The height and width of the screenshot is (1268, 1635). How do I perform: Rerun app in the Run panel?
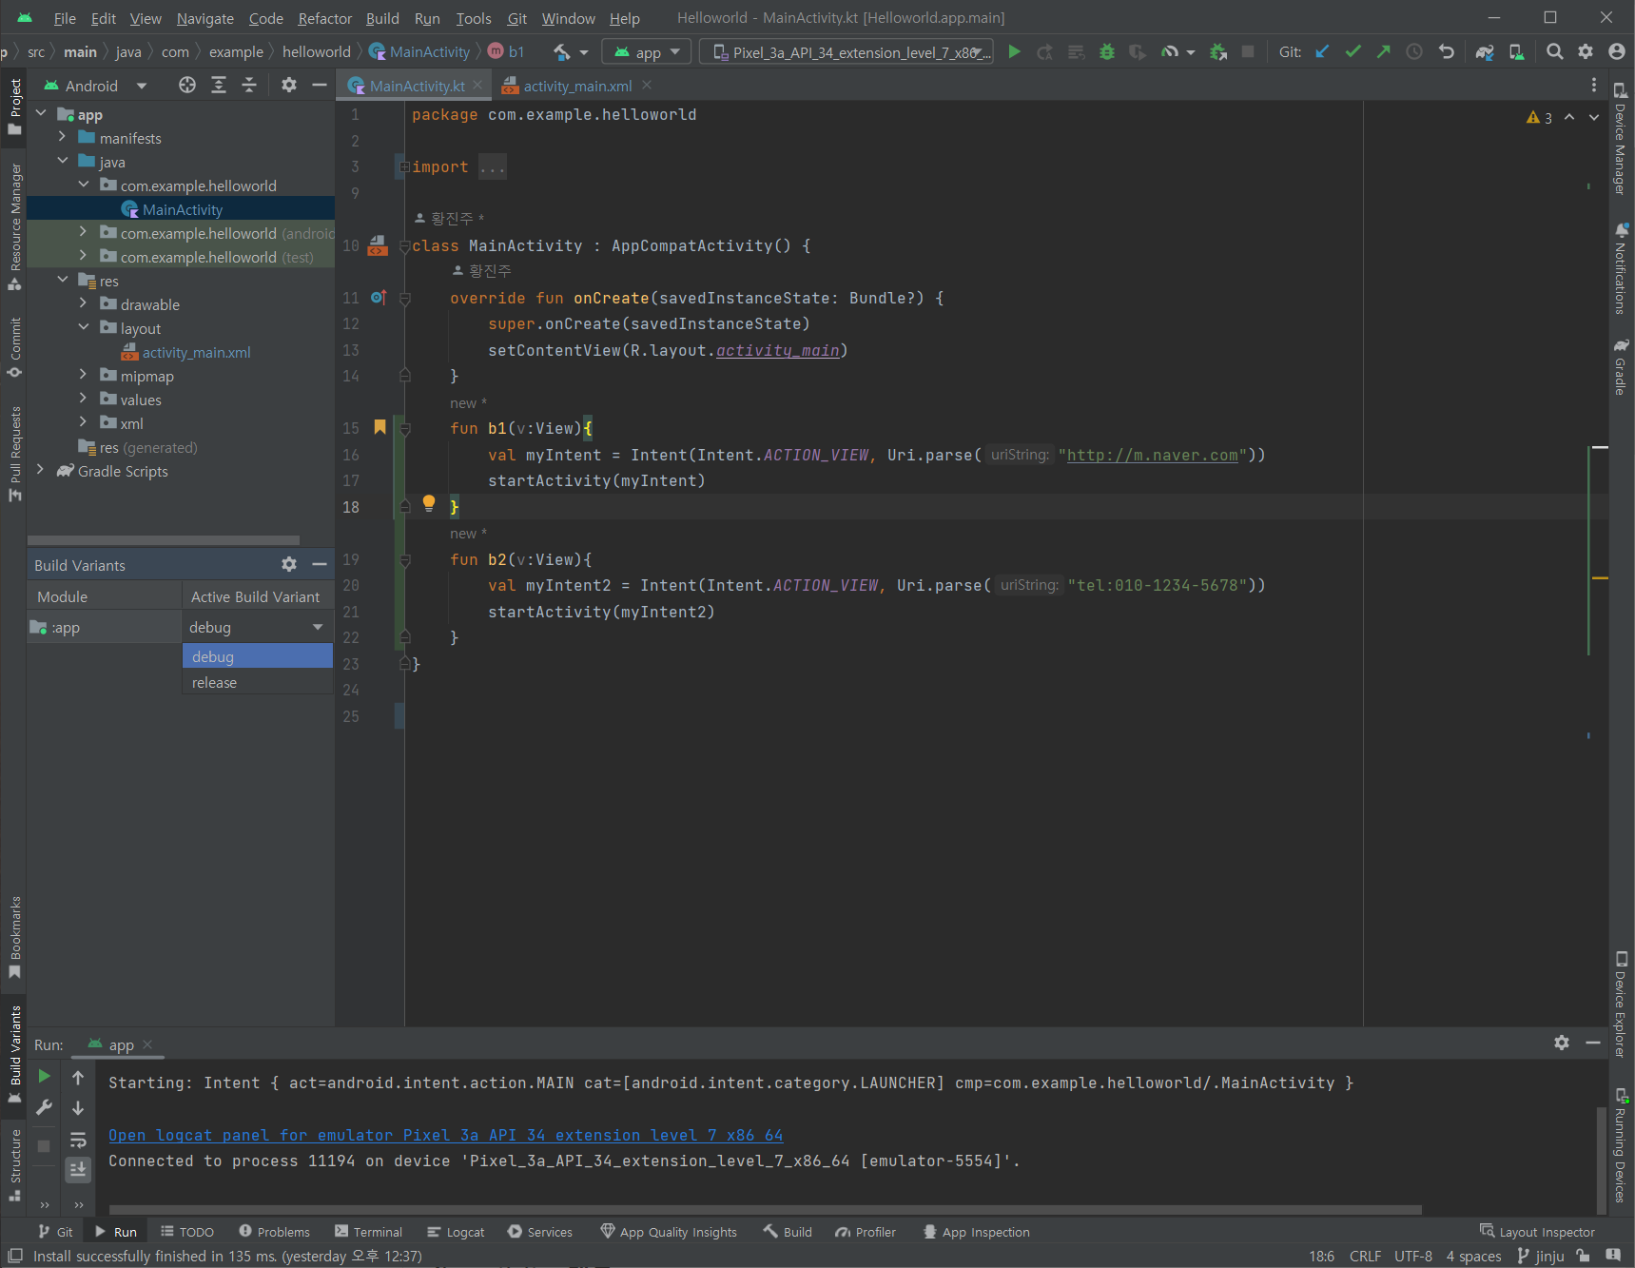[x=44, y=1077]
